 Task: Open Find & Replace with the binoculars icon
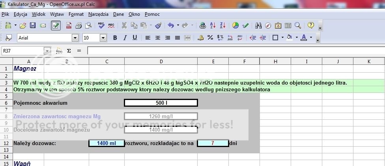pyautogui.click(x=258, y=25)
